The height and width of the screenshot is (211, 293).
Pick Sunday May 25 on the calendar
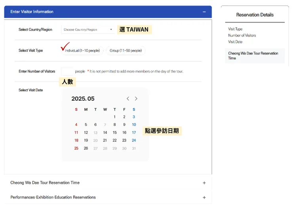(76, 148)
